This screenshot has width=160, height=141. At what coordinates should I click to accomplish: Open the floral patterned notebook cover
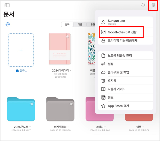click(x=91, y=49)
